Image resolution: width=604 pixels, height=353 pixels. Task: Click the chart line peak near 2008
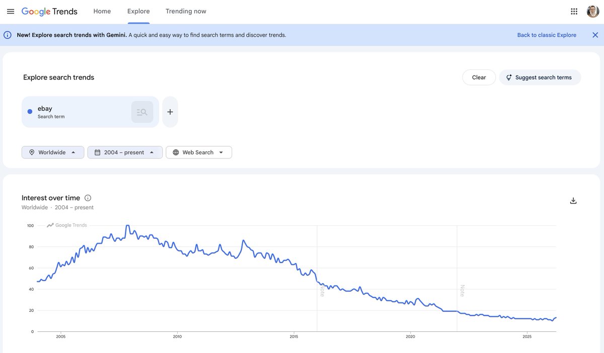pos(128,226)
